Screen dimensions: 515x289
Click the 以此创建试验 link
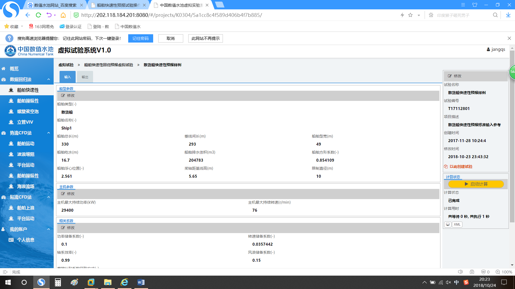click(461, 166)
